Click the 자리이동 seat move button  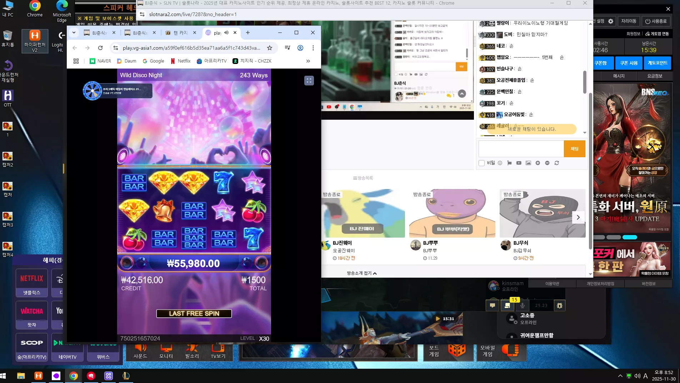tap(629, 21)
